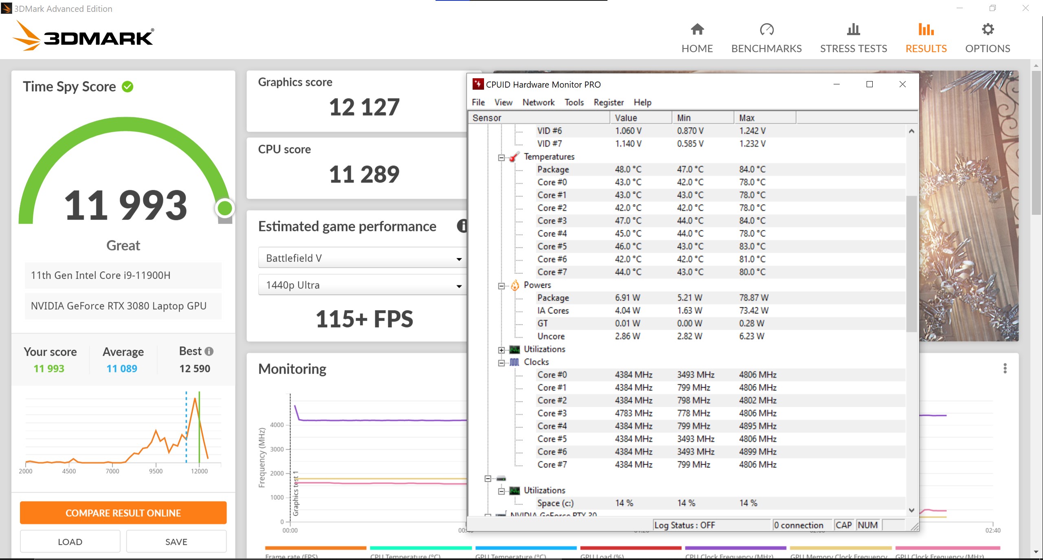Viewport: 1043px width, 560px height.
Task: Click the drive Utilizations graph icon
Action: (x=515, y=491)
